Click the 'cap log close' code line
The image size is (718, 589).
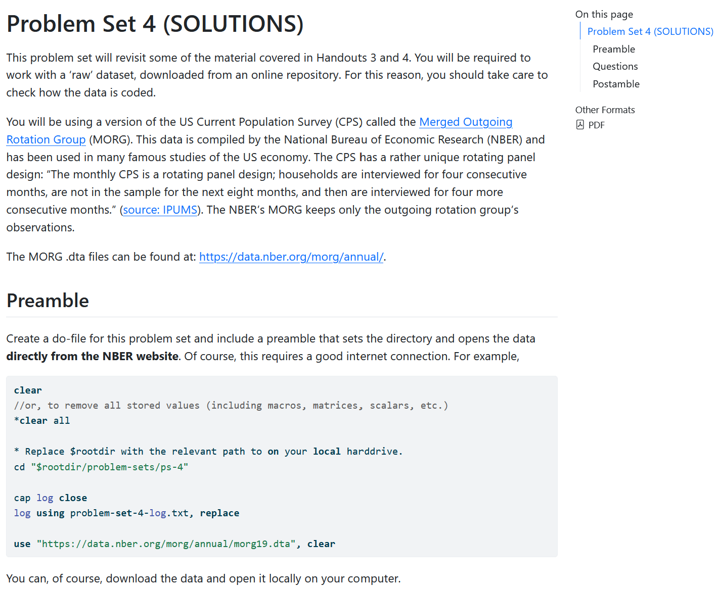pos(51,498)
